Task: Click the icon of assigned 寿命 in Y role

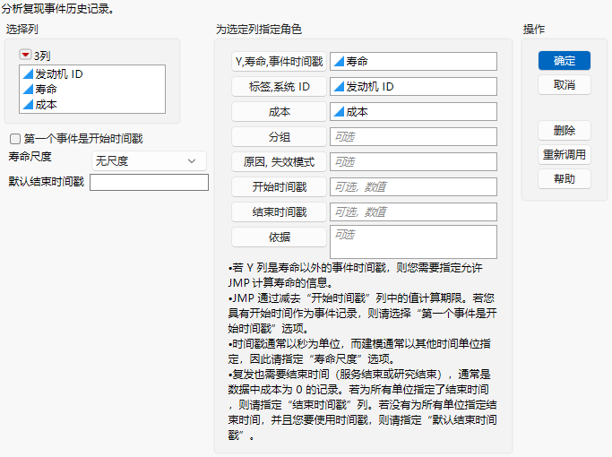Action: pos(339,61)
